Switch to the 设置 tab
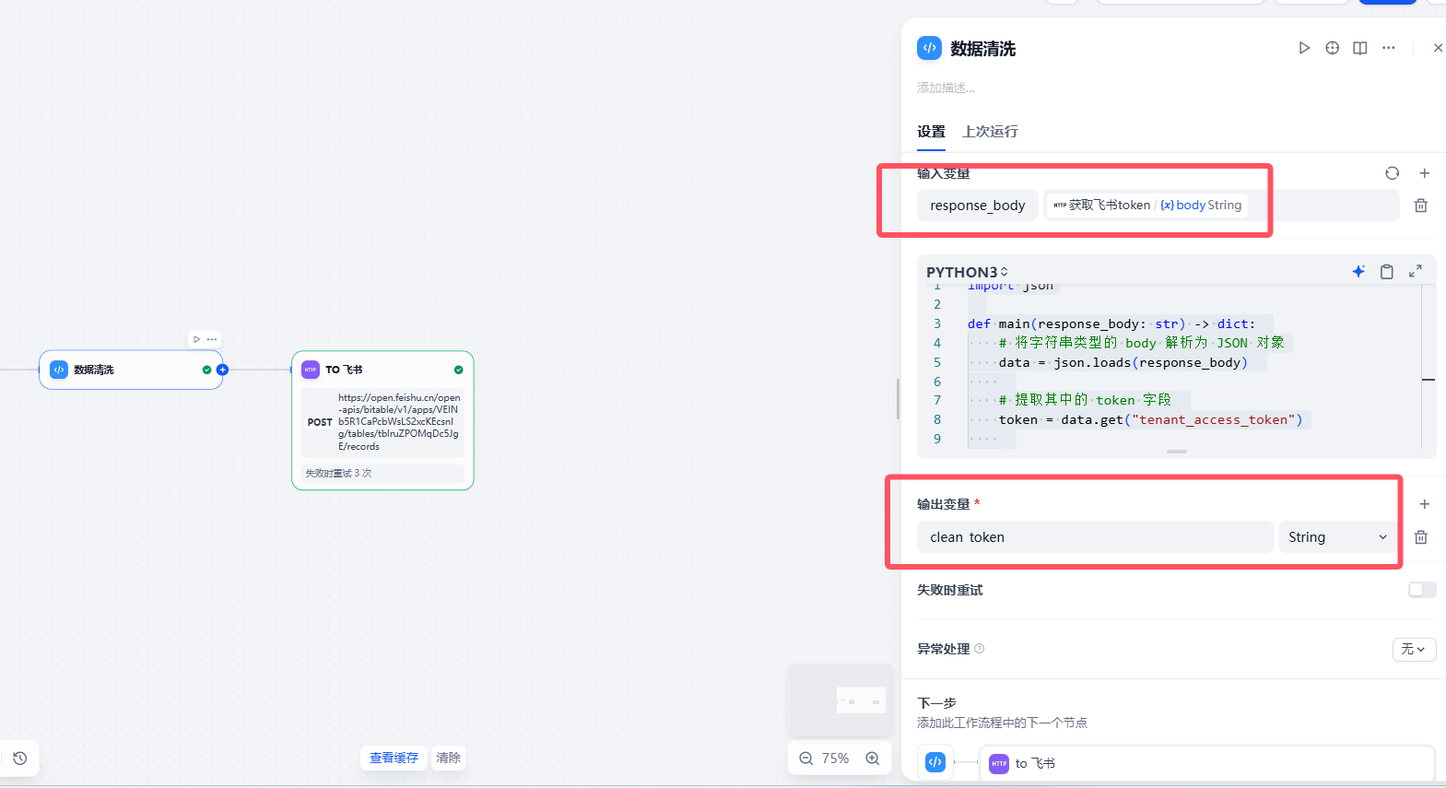This screenshot has width=1446, height=788. [x=931, y=132]
